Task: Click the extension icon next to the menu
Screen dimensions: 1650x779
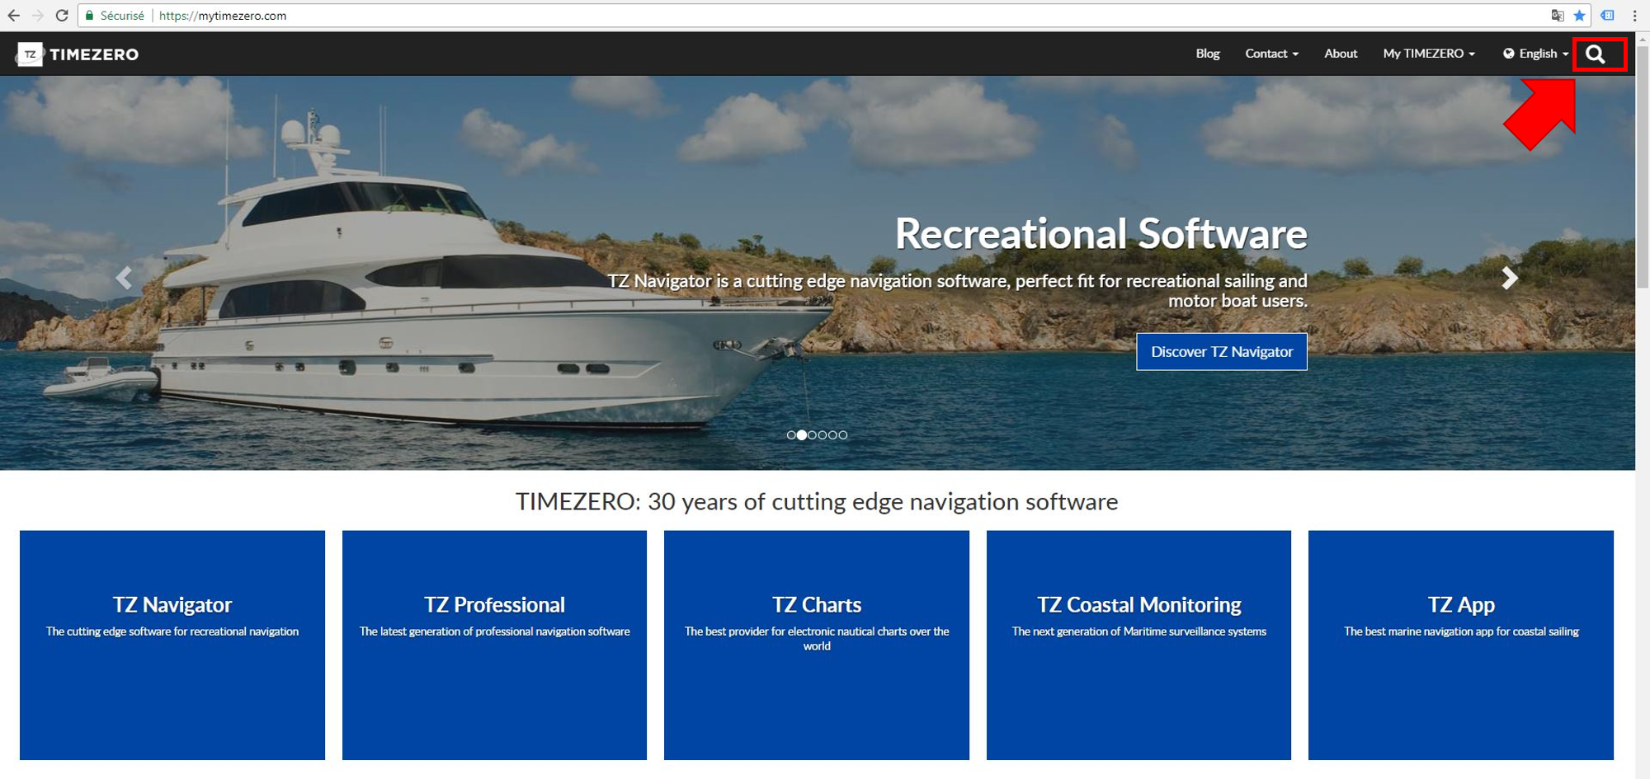Action: pyautogui.click(x=1609, y=15)
